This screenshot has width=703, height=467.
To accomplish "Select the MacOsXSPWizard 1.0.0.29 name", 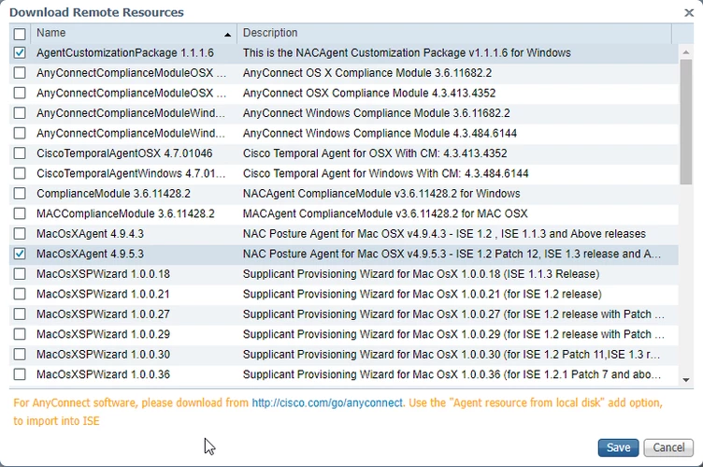I will (x=103, y=334).
